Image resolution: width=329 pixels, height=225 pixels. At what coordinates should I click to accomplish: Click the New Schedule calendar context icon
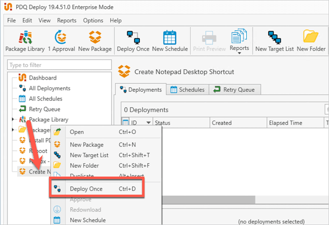coord(57,220)
